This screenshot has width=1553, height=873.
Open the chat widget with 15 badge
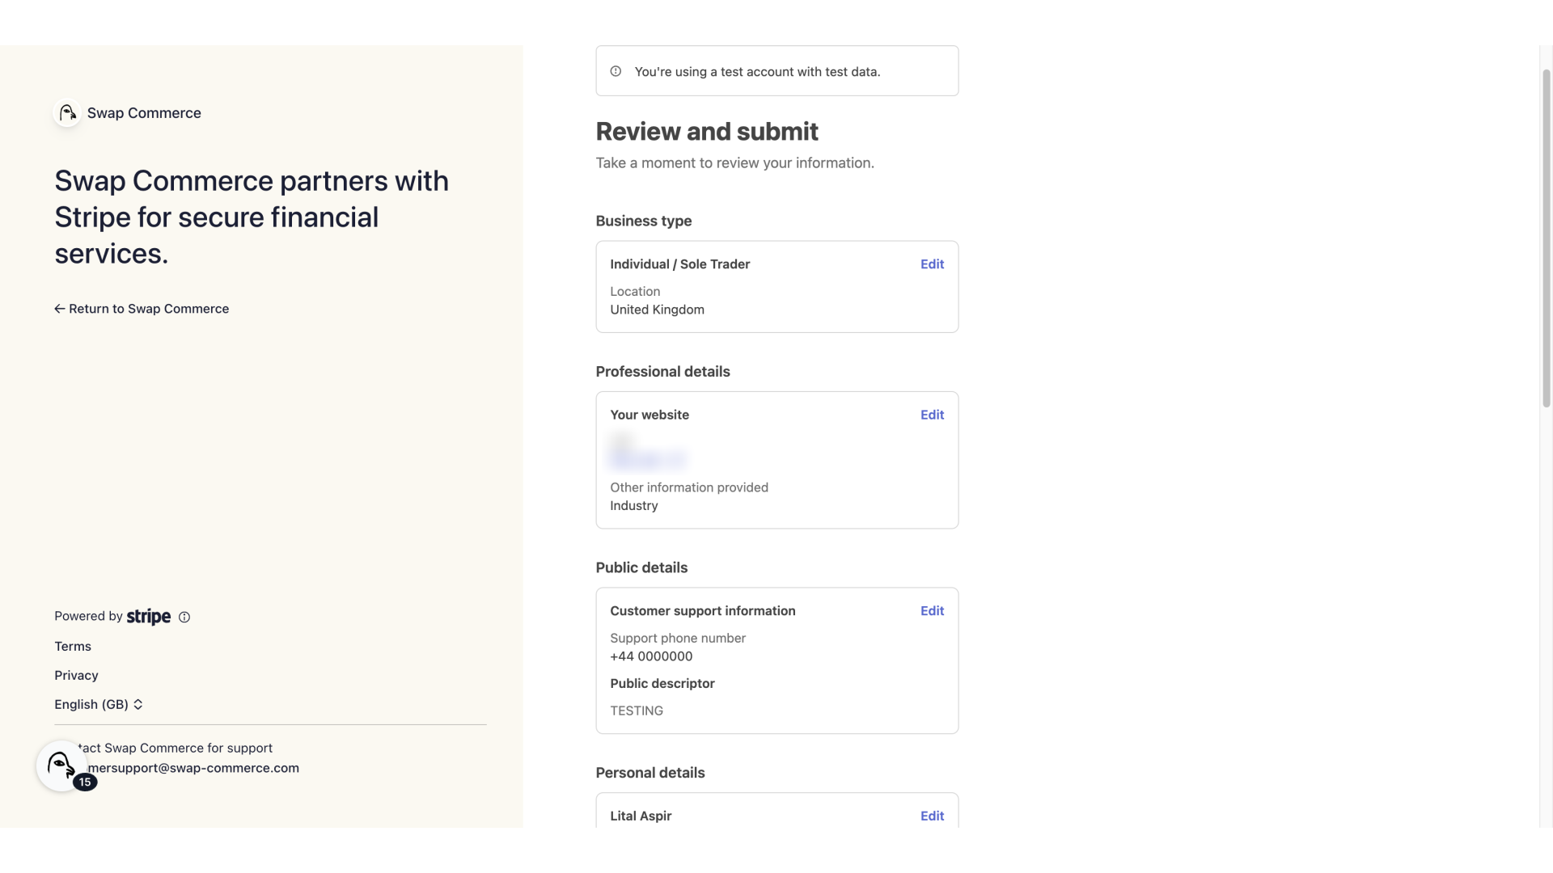click(61, 765)
